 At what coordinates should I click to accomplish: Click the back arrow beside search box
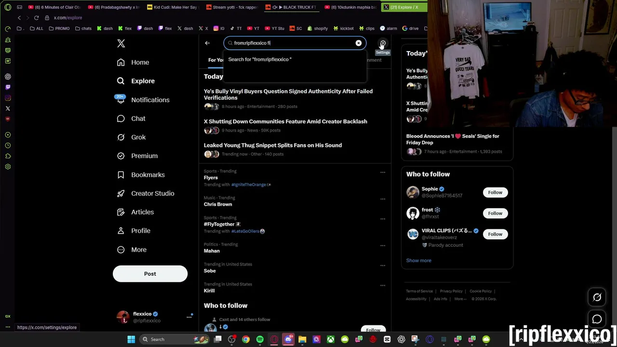(207, 43)
